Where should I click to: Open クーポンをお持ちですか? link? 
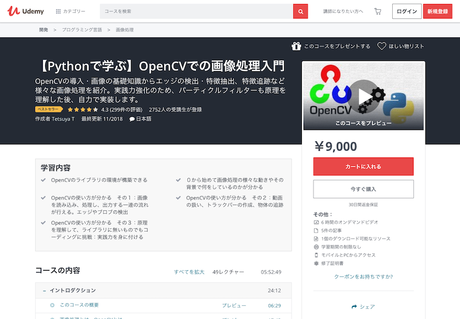(363, 276)
